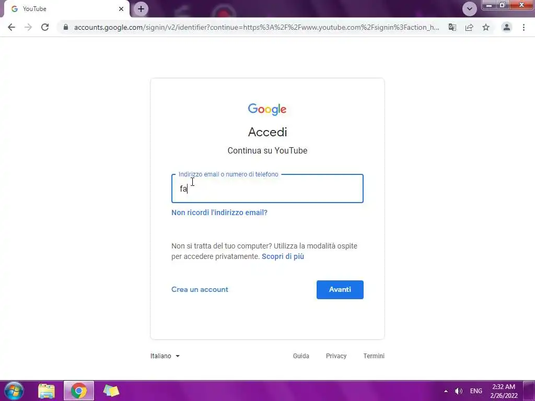Open Windows Explorer from taskbar

pos(46,391)
